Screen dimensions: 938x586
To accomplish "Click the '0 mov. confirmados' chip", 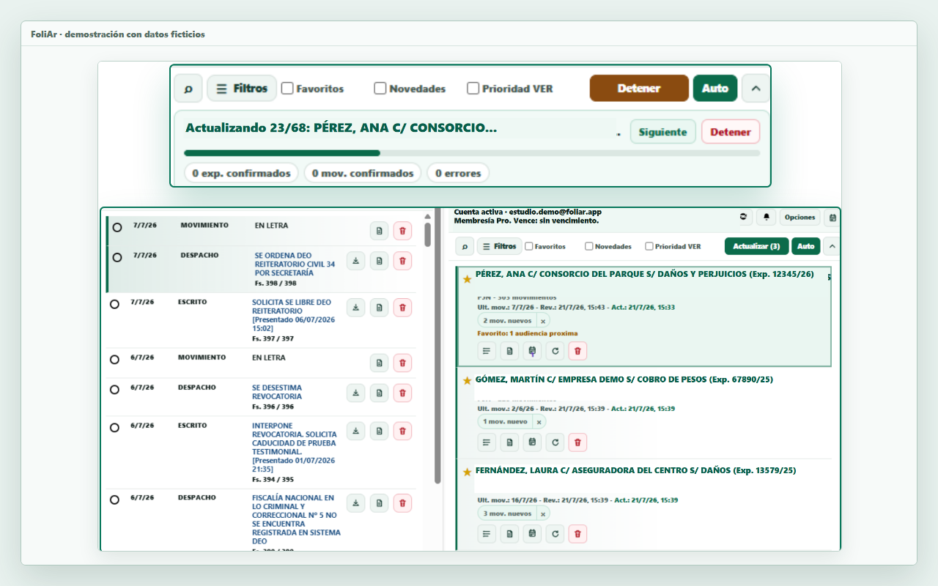I will pyautogui.click(x=362, y=174).
